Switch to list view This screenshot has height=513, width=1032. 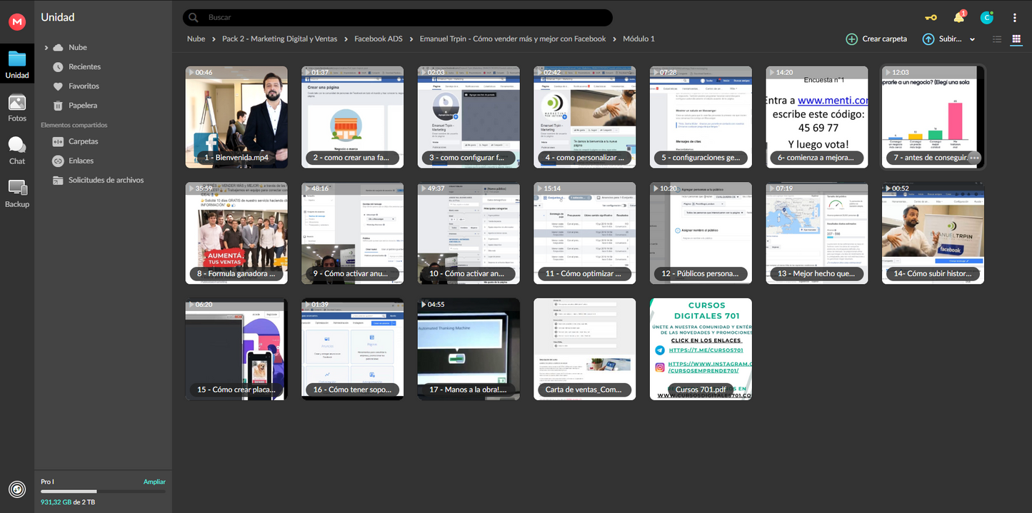[x=997, y=39]
